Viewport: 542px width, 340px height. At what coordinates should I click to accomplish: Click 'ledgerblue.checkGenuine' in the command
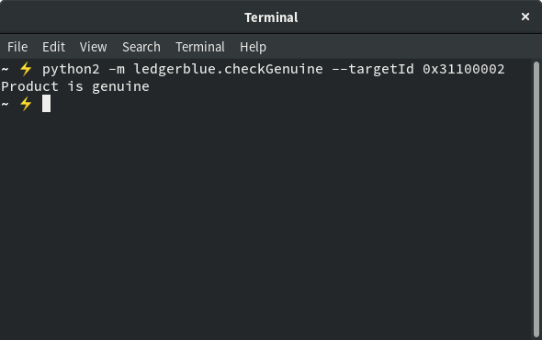click(228, 69)
